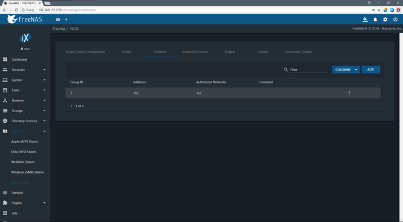Click the Services sidebar label

(x=17, y=193)
